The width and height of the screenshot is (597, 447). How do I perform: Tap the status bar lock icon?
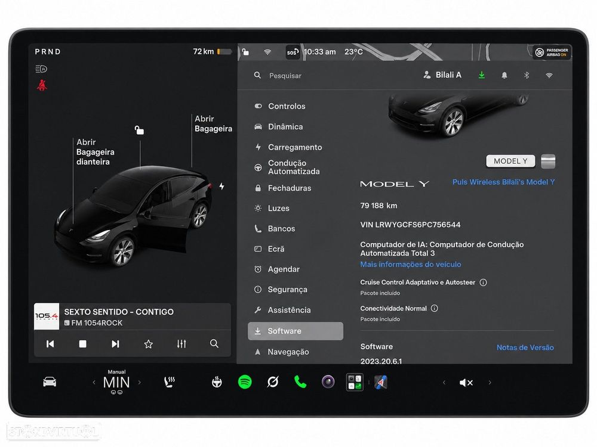pyautogui.click(x=245, y=52)
